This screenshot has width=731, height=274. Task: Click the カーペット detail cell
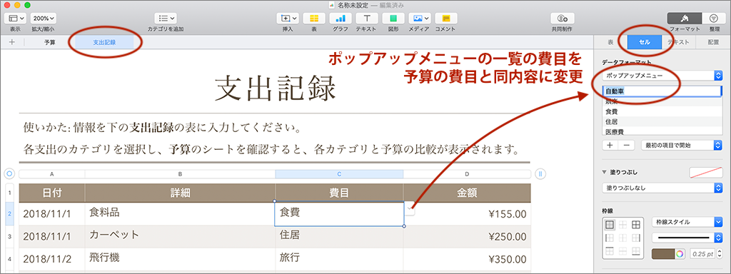[180, 237]
